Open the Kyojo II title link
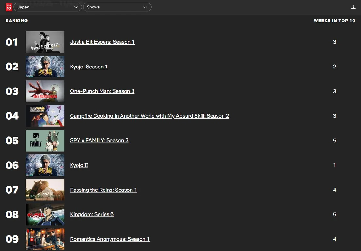This screenshot has width=361, height=251. click(79, 165)
